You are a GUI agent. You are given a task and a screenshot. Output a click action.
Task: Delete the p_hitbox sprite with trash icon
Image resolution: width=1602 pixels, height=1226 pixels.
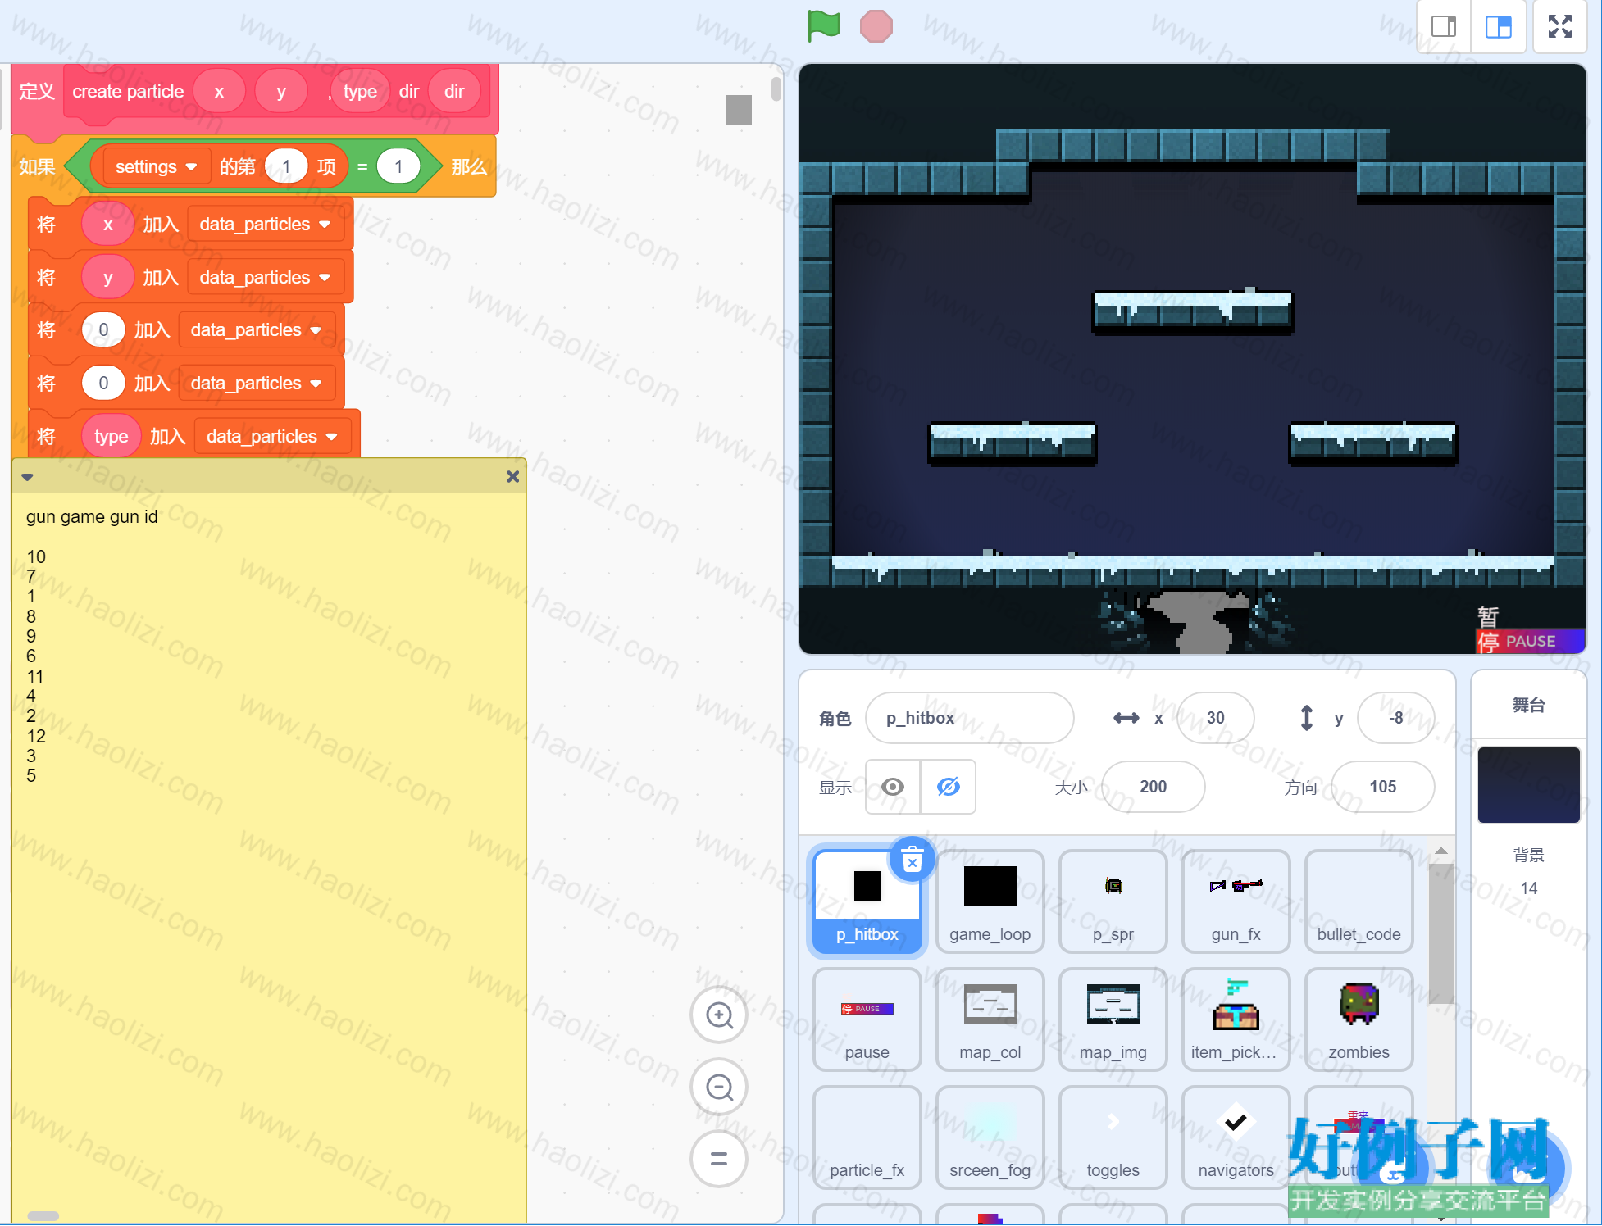[x=912, y=860]
